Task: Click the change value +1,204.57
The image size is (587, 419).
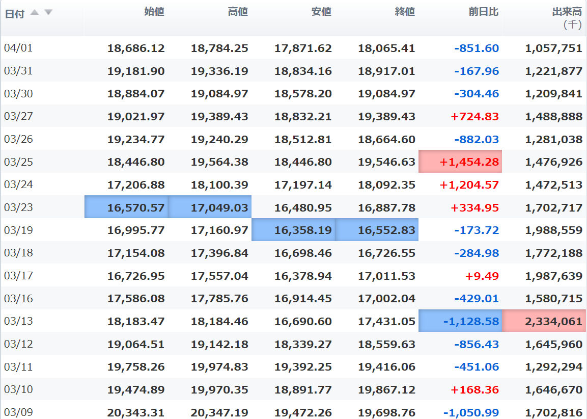Action: (x=469, y=185)
